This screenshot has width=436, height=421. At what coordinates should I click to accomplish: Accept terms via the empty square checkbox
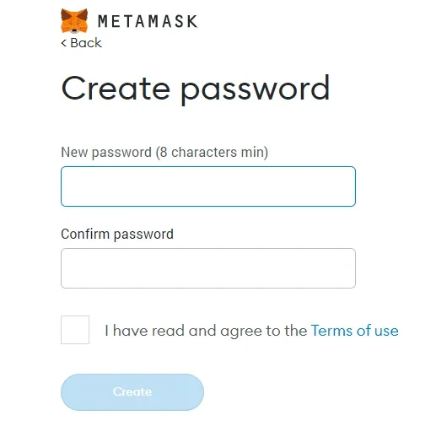pos(75,330)
